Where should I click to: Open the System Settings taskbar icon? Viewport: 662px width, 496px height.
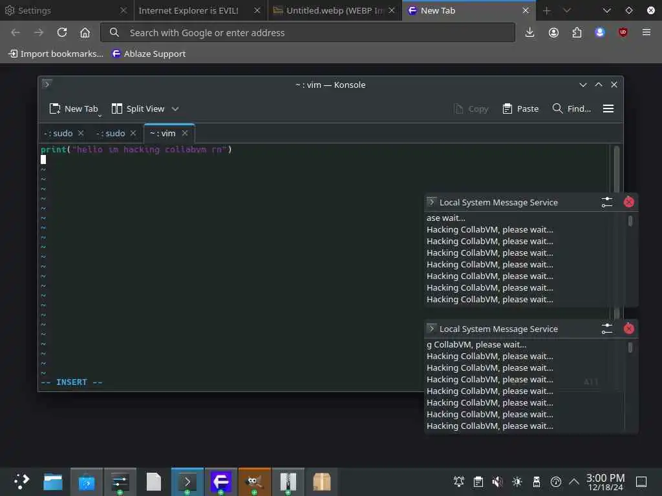[120, 482]
